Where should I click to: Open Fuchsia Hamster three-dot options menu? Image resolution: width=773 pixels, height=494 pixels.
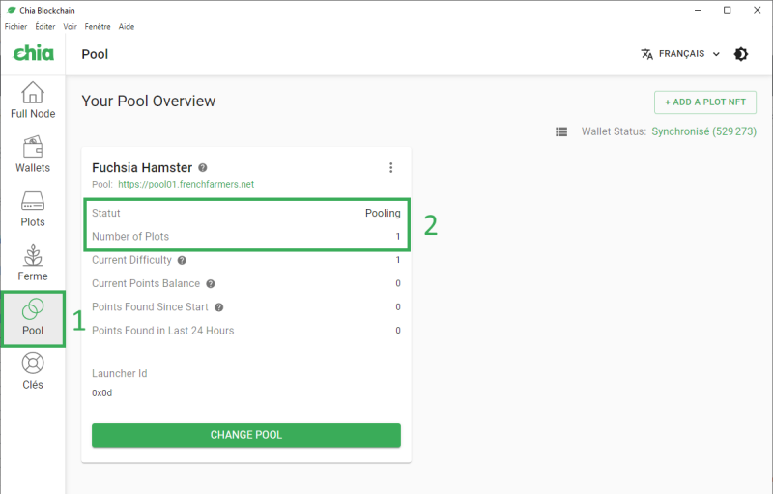tap(390, 167)
